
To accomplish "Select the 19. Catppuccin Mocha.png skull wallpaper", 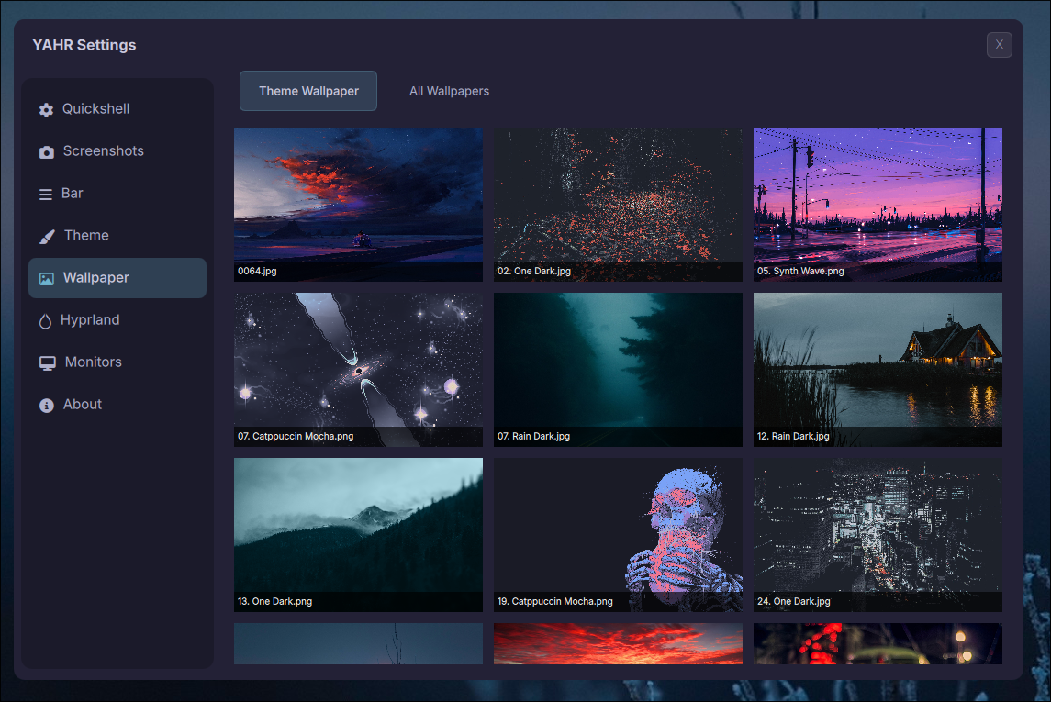I will pos(618,535).
